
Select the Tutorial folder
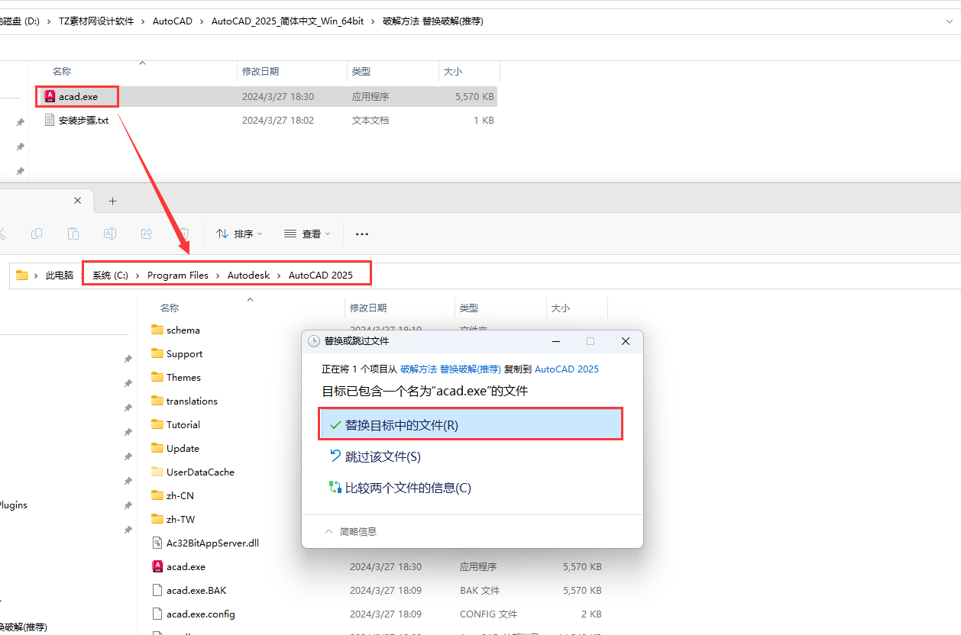coord(183,424)
